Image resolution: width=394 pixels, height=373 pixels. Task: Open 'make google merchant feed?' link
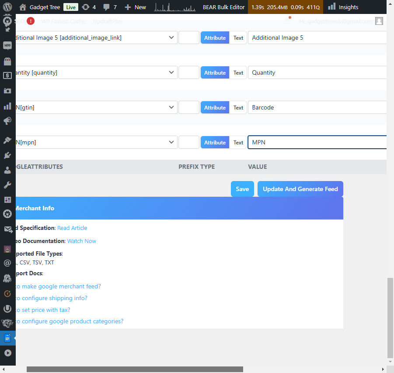coord(58,286)
